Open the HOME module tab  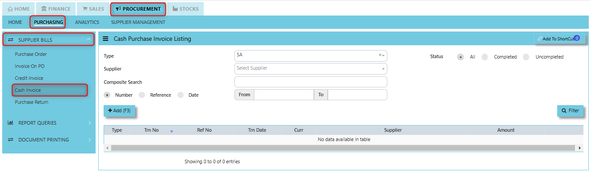coord(19,9)
